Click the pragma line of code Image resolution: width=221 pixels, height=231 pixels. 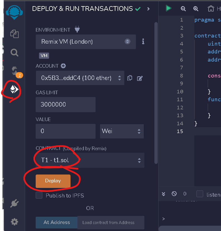(208, 20)
